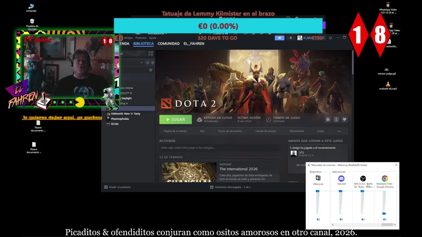Open Dota 2 game info icon
This screenshot has height=237, width=422.
336,119
